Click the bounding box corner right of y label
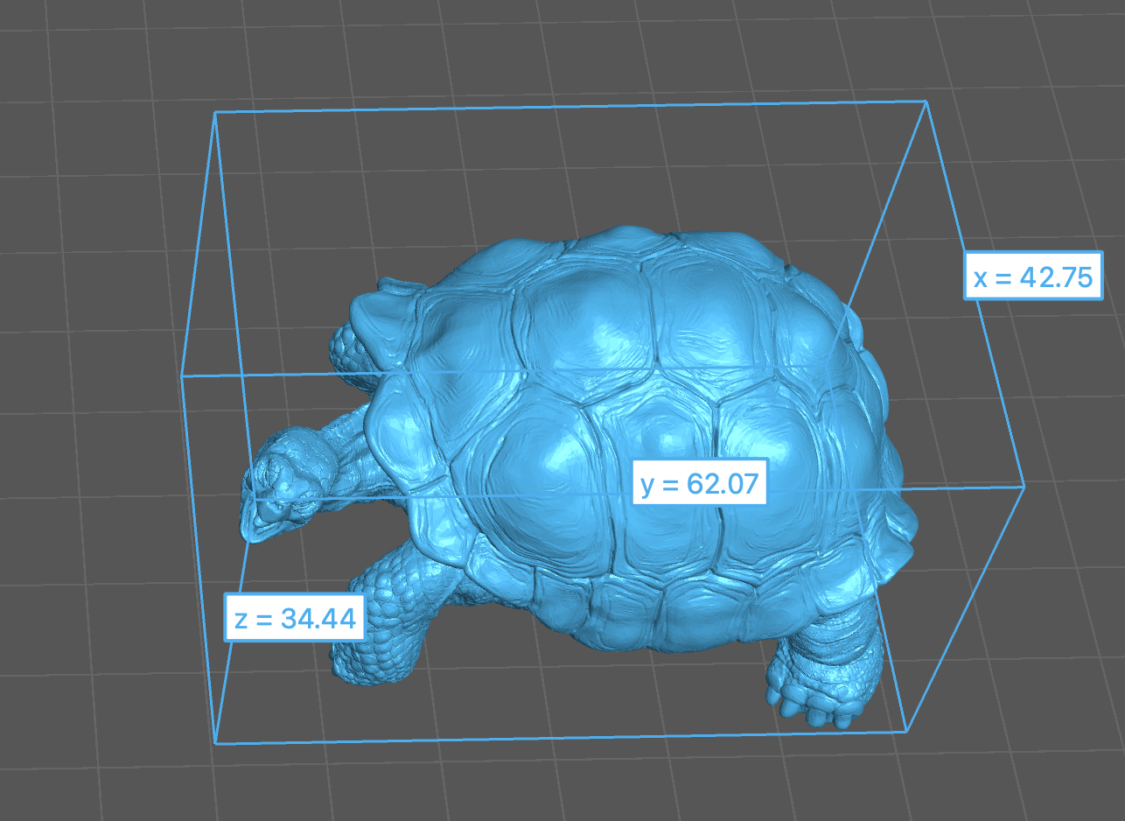This screenshot has height=821, width=1125. click(1024, 486)
